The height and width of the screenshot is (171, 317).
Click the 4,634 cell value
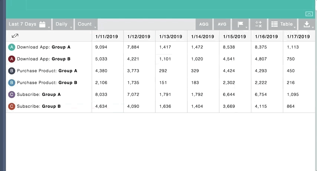101,106
